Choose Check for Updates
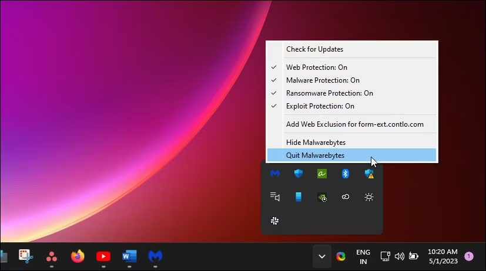This screenshot has height=271, width=486. click(x=314, y=49)
